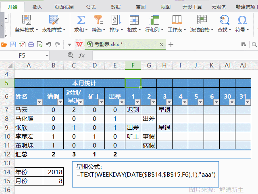Open the 表格样式 table style tool
This screenshot has height=194, width=258.
(54, 23)
